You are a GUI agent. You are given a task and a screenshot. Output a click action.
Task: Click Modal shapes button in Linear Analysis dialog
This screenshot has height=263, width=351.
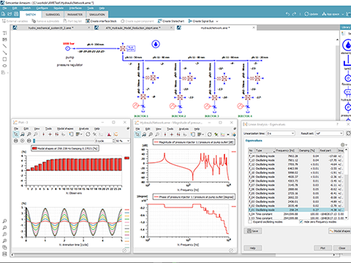coord(340,231)
